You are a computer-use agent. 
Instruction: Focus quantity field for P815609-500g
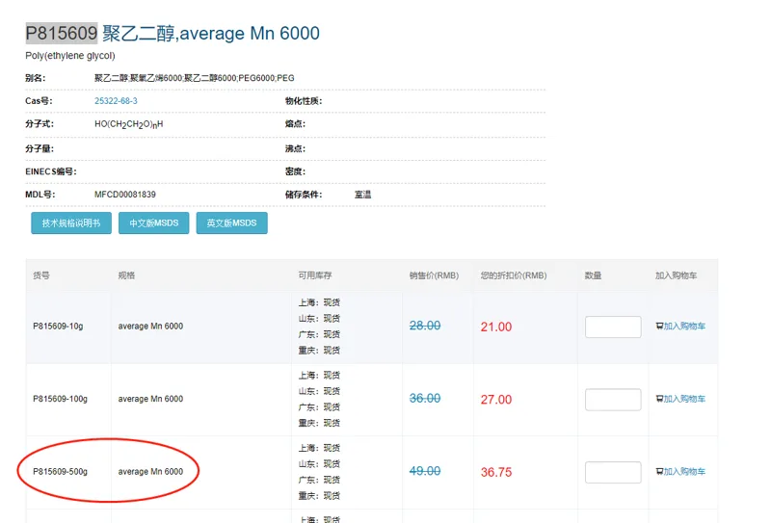613,472
